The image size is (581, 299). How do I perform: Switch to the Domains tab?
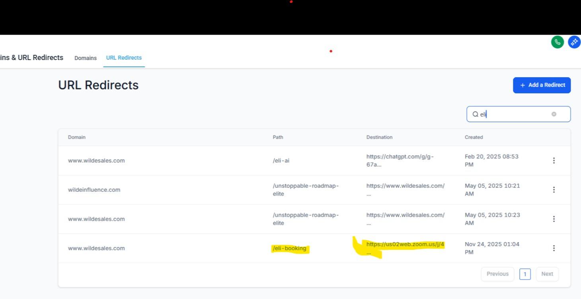coord(86,58)
